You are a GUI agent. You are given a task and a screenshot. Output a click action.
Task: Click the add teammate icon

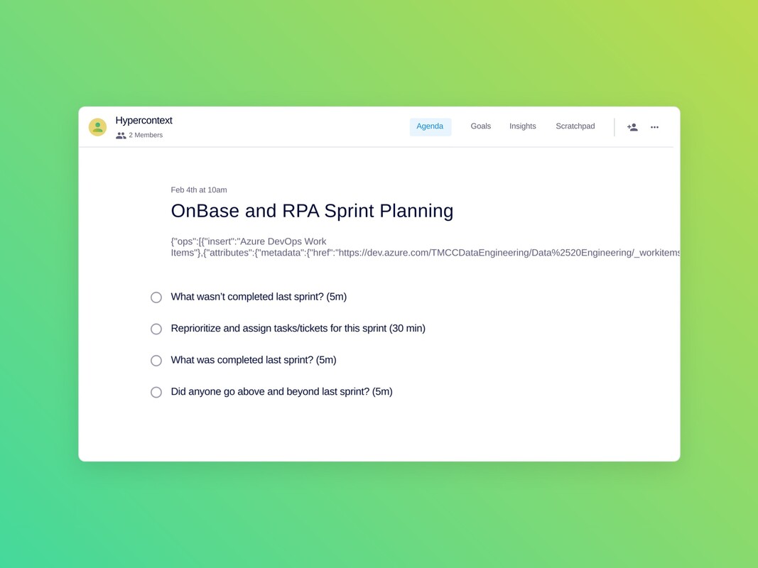coord(632,126)
